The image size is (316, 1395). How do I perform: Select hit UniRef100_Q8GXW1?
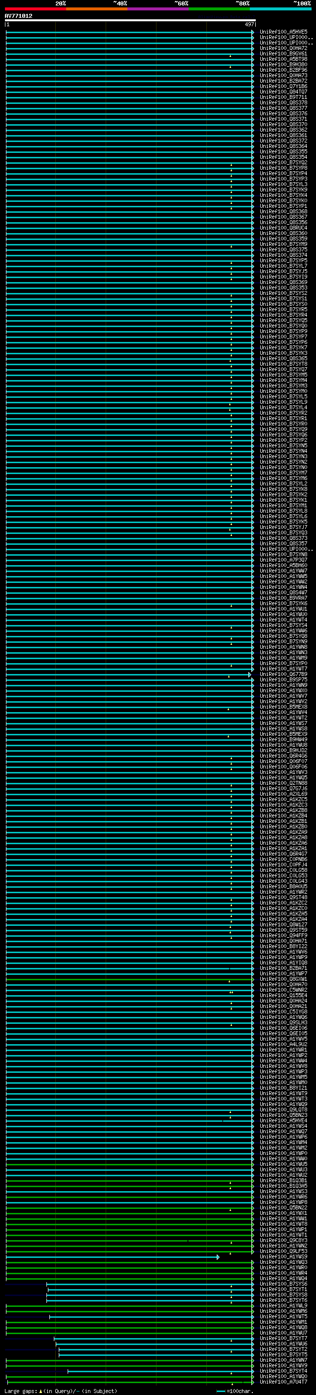click(283, 979)
